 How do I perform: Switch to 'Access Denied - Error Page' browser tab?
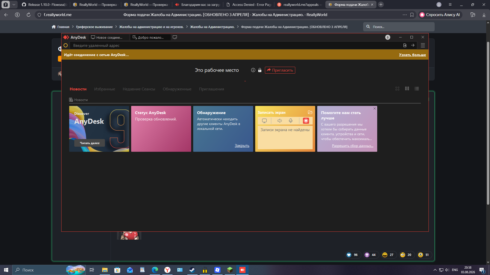click(249, 5)
